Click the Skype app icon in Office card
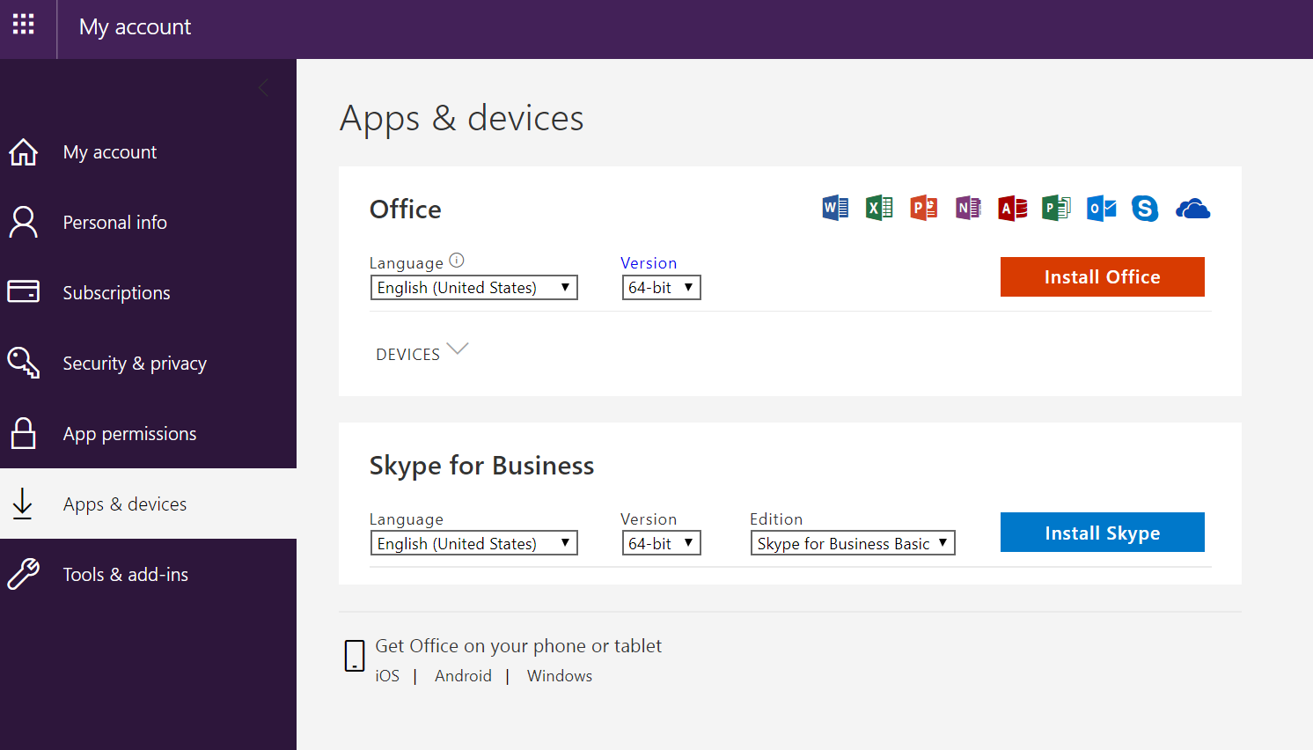The height and width of the screenshot is (750, 1313). 1145,209
